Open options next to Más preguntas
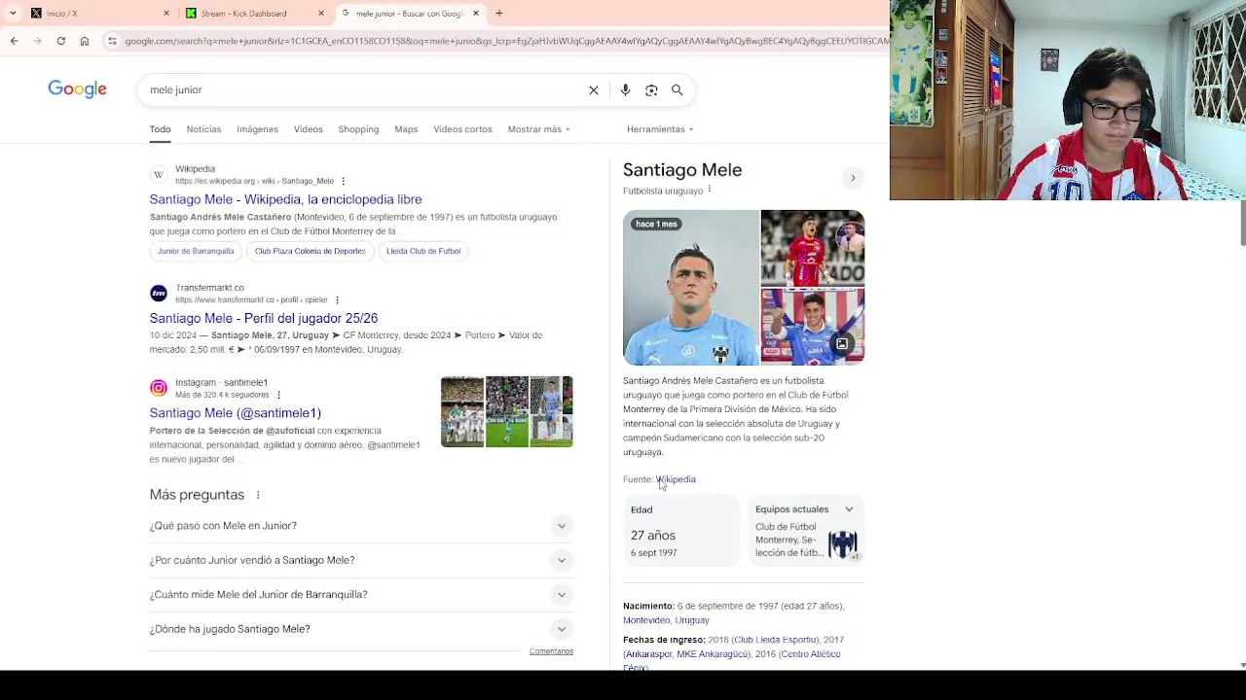 coord(258,495)
